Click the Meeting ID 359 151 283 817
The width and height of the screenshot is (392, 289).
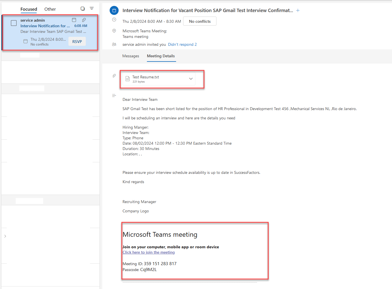[149, 264]
